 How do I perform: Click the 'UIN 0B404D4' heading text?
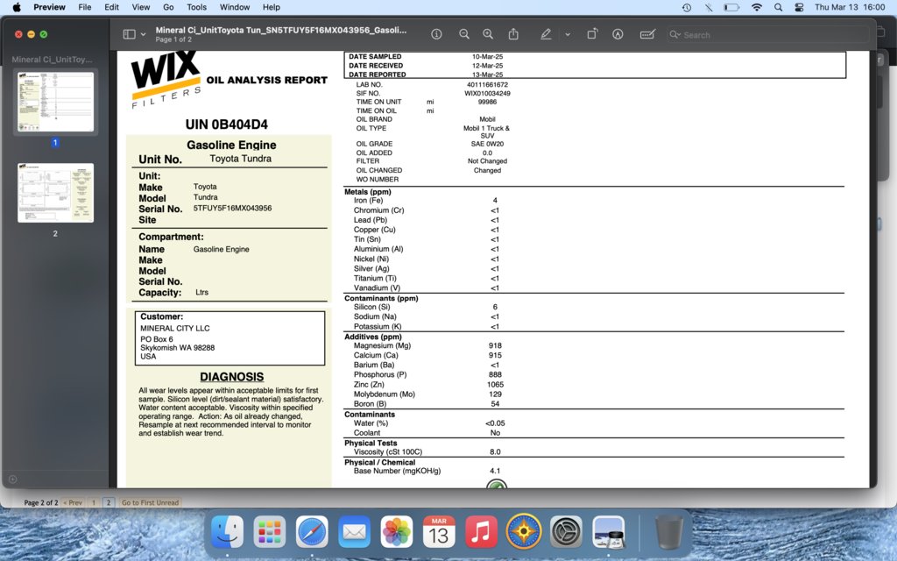click(x=227, y=124)
